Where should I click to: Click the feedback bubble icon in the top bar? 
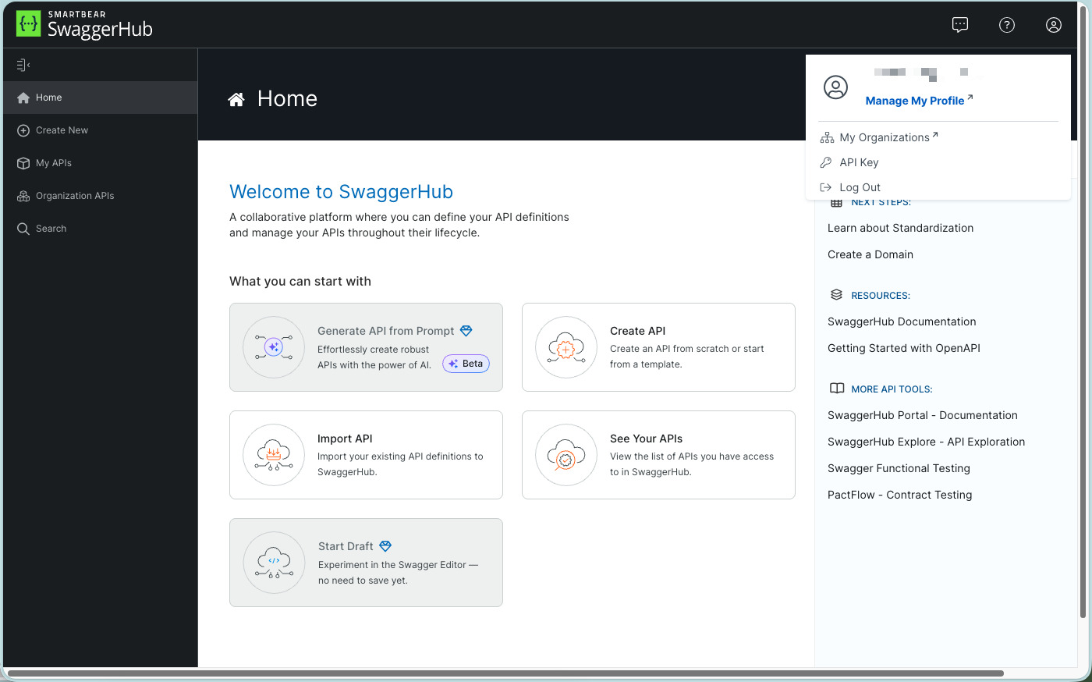point(960,24)
